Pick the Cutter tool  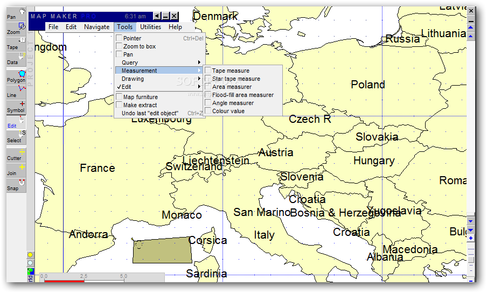click(16, 155)
